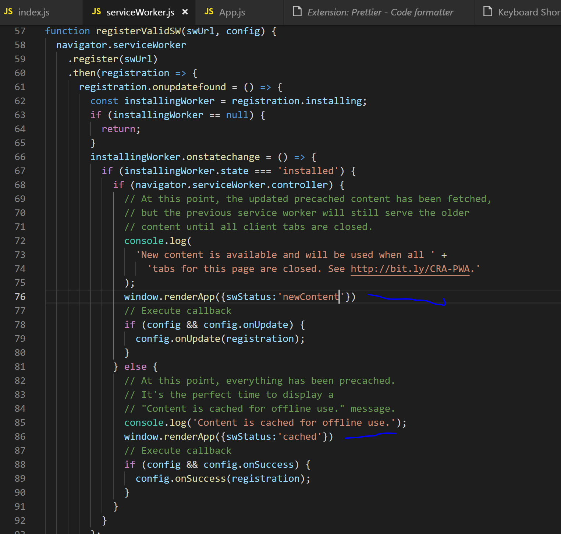Close the serviceWorker.js tab
The width and height of the screenshot is (561, 534).
[x=185, y=12]
